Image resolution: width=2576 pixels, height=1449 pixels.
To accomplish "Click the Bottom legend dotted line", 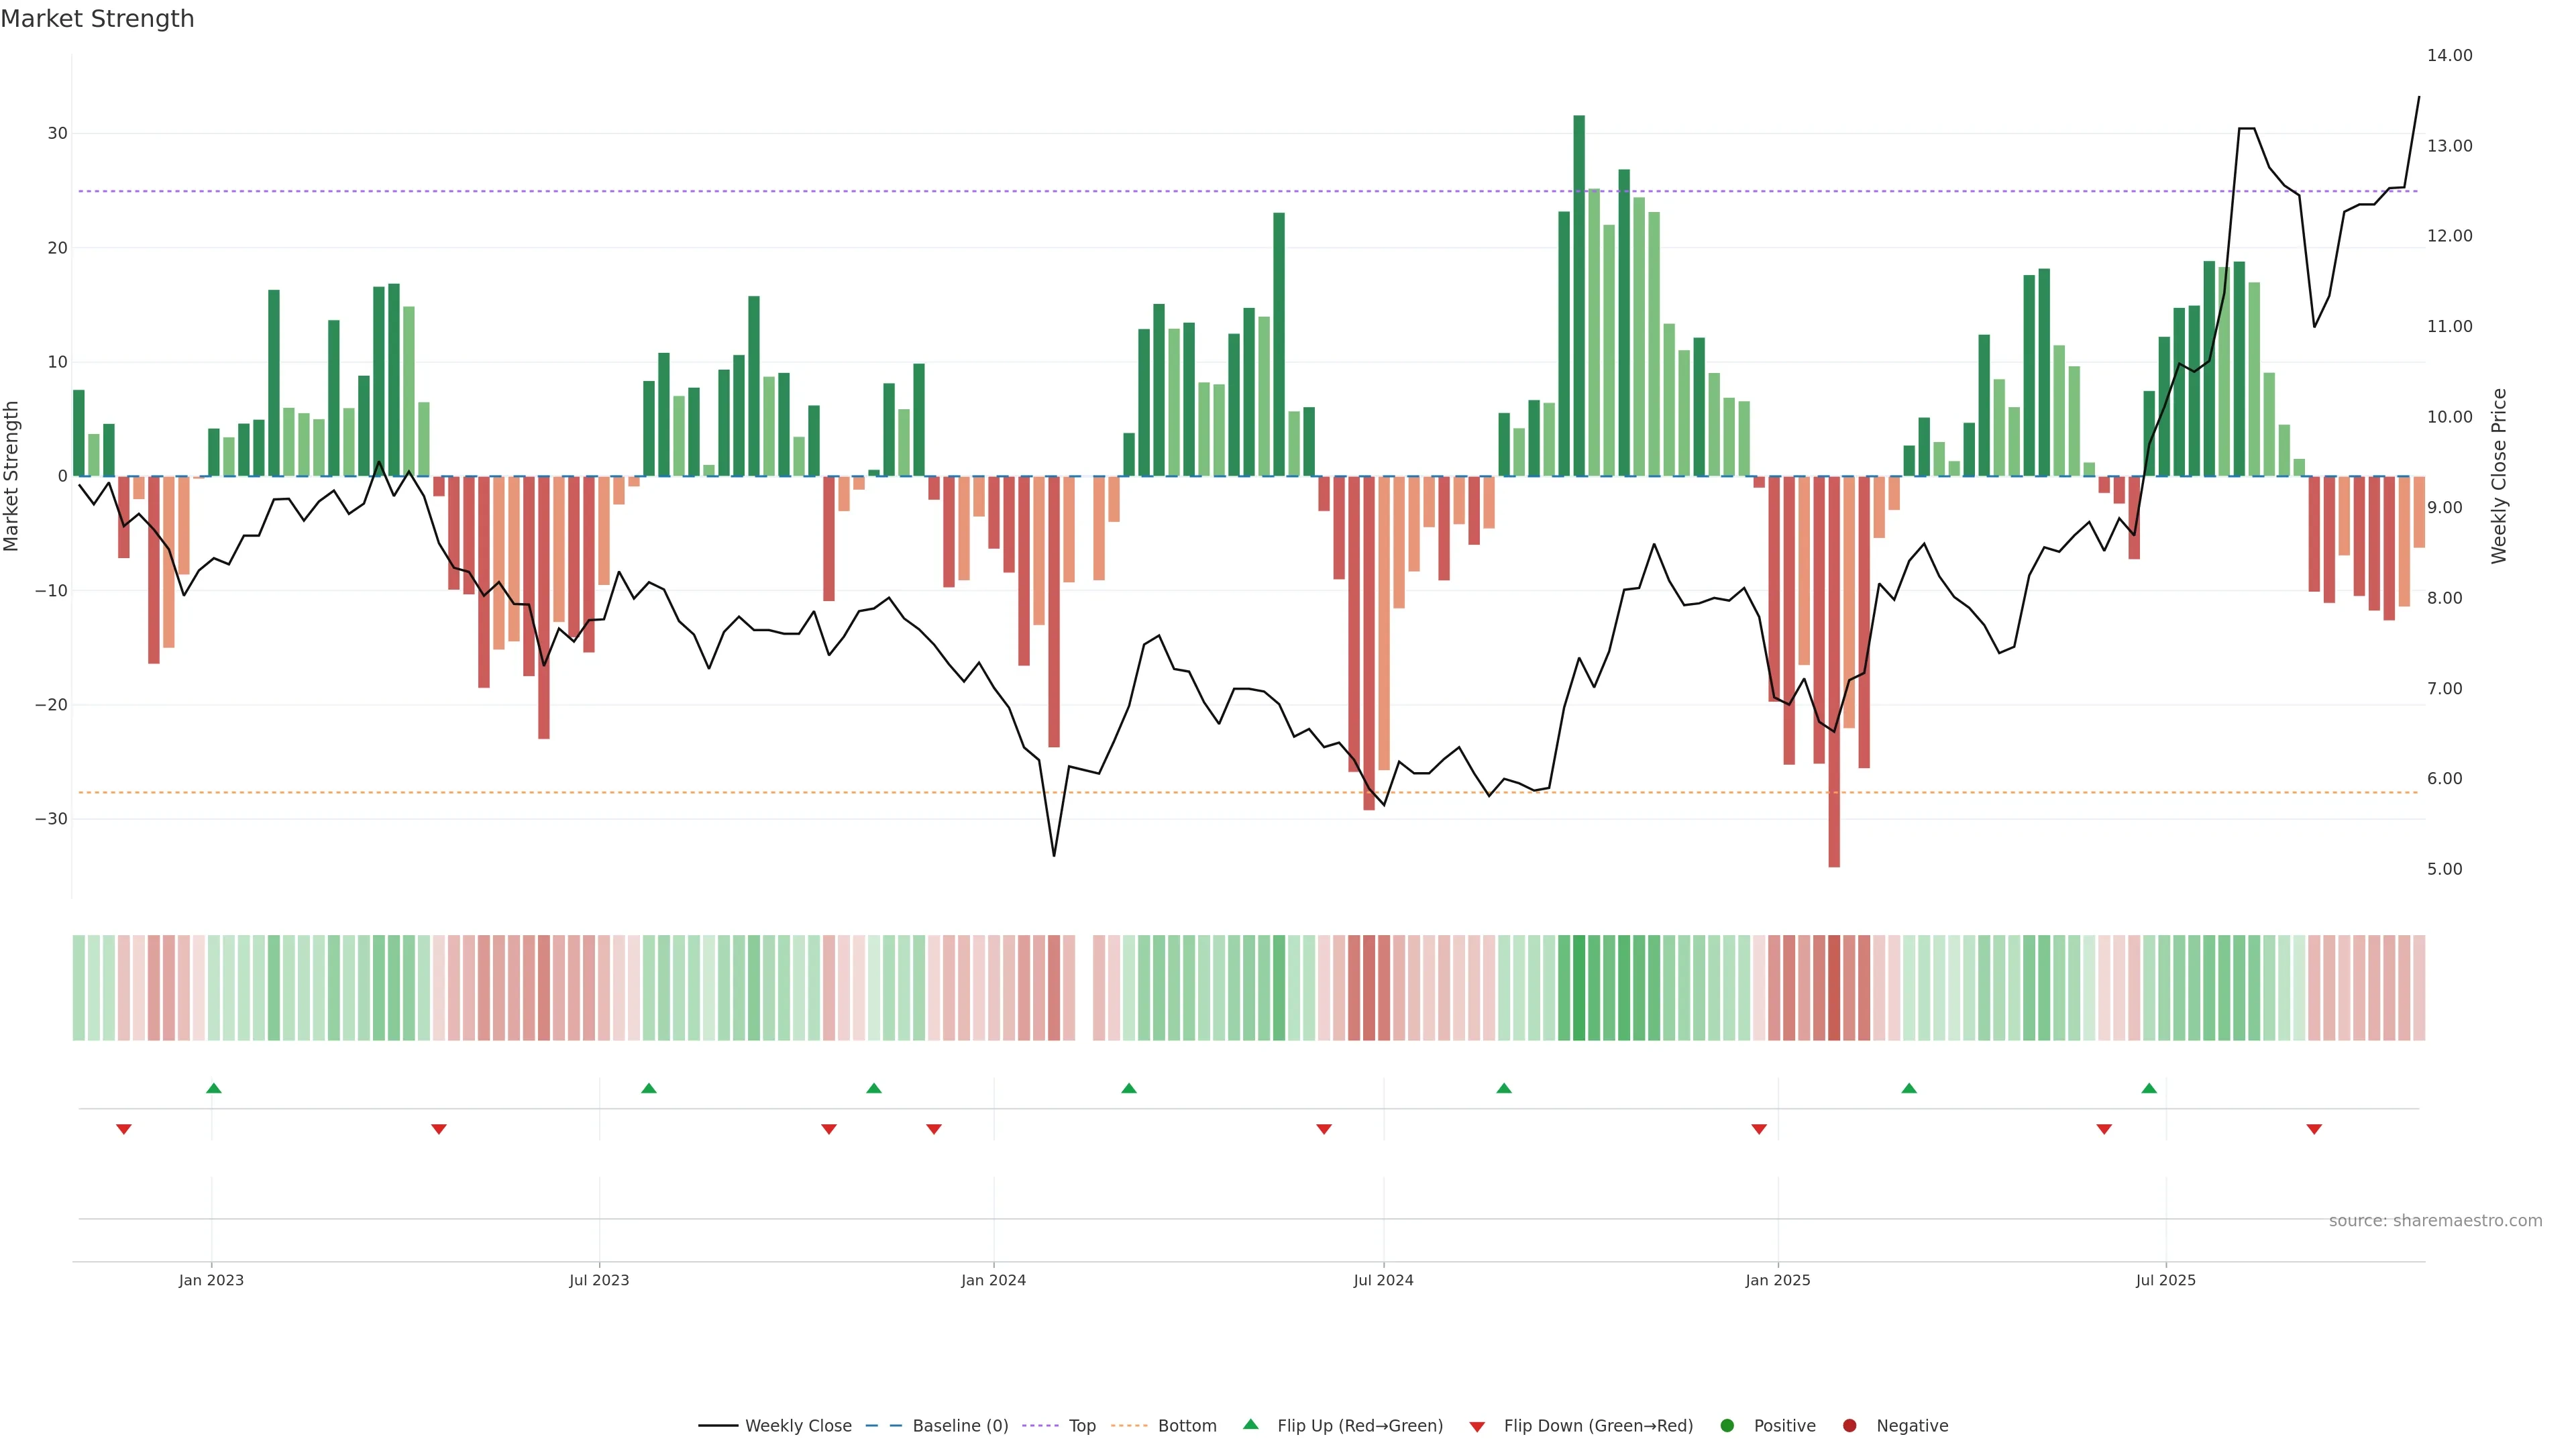I will [1129, 1425].
